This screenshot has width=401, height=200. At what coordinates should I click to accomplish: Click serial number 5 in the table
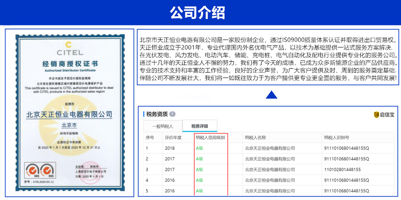click(147, 191)
